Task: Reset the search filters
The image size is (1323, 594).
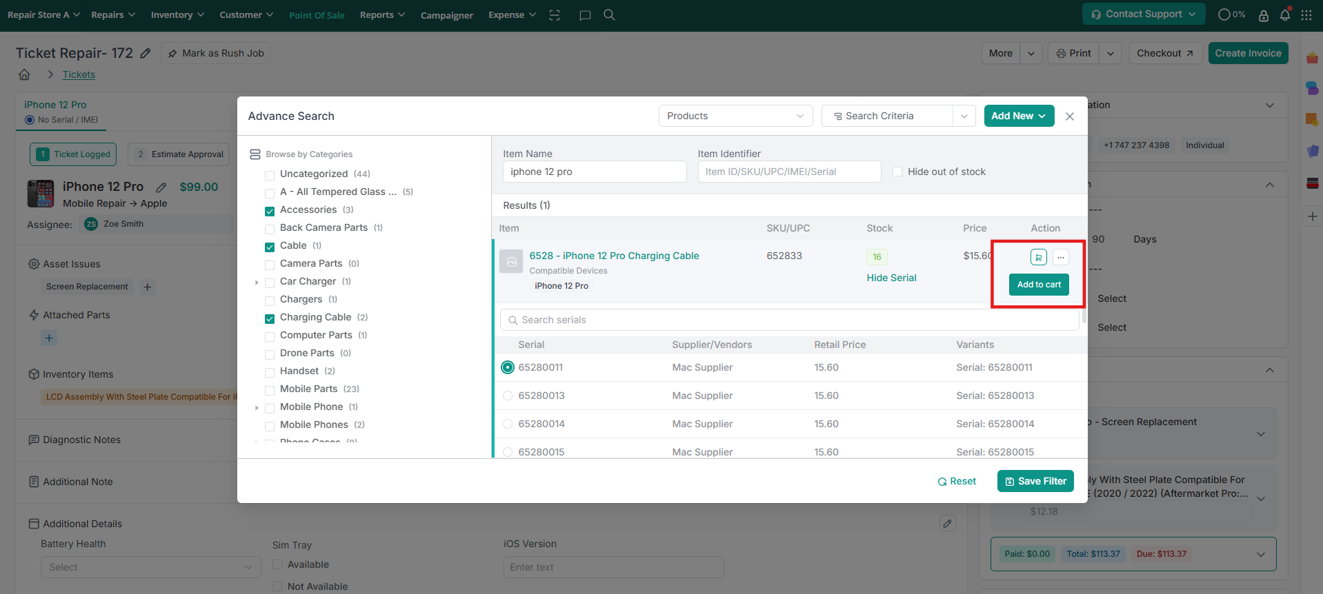Action: point(957,481)
